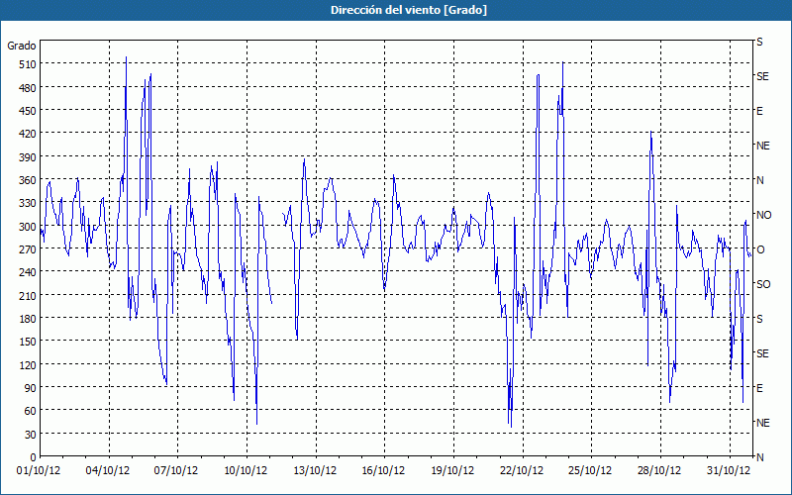The width and height of the screenshot is (792, 495).
Task: Click the '180' y-axis value
Action: point(28,319)
